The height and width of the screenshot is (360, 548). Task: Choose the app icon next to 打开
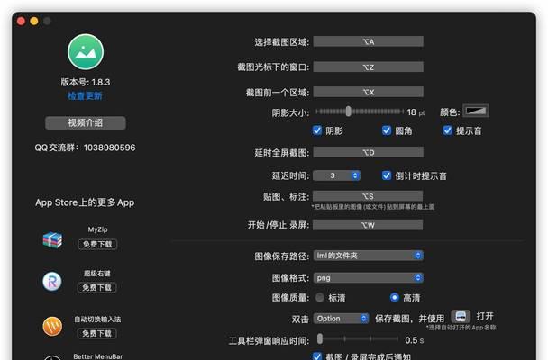point(461,317)
